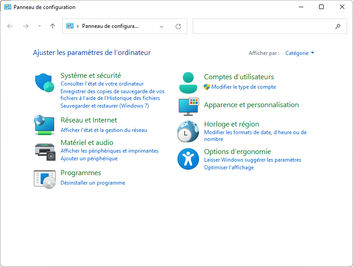The height and width of the screenshot is (267, 353).
Task: Open the Programmes disc icon
Action: pos(45,179)
